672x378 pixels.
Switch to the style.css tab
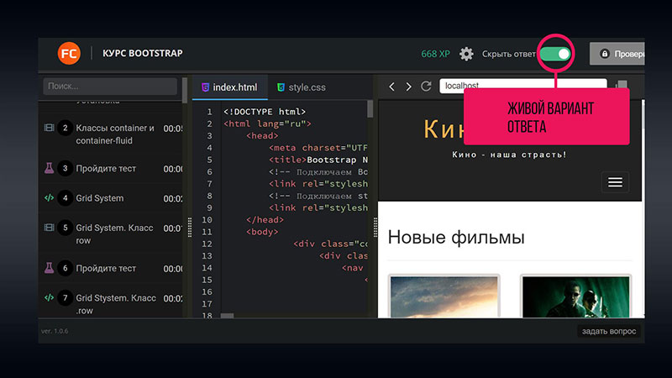[302, 87]
